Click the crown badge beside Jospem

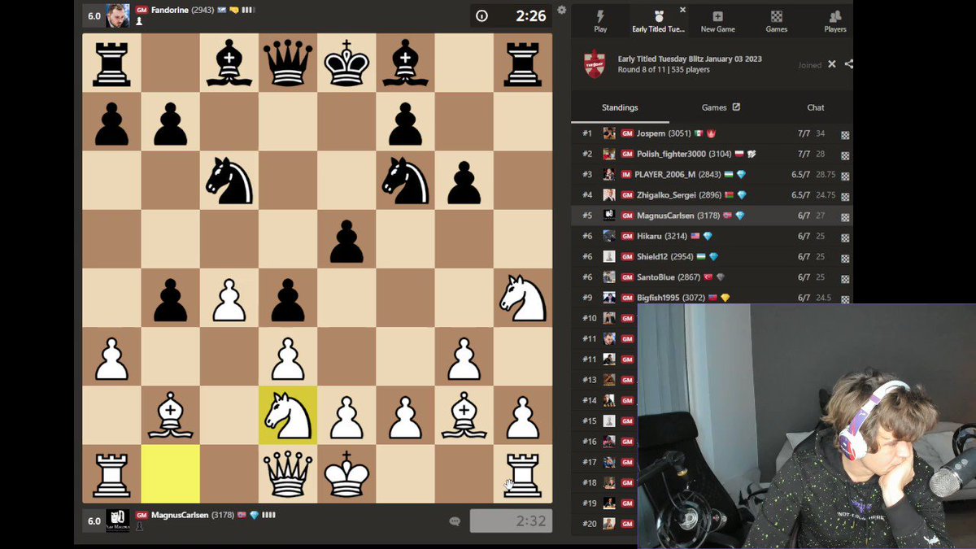[711, 133]
